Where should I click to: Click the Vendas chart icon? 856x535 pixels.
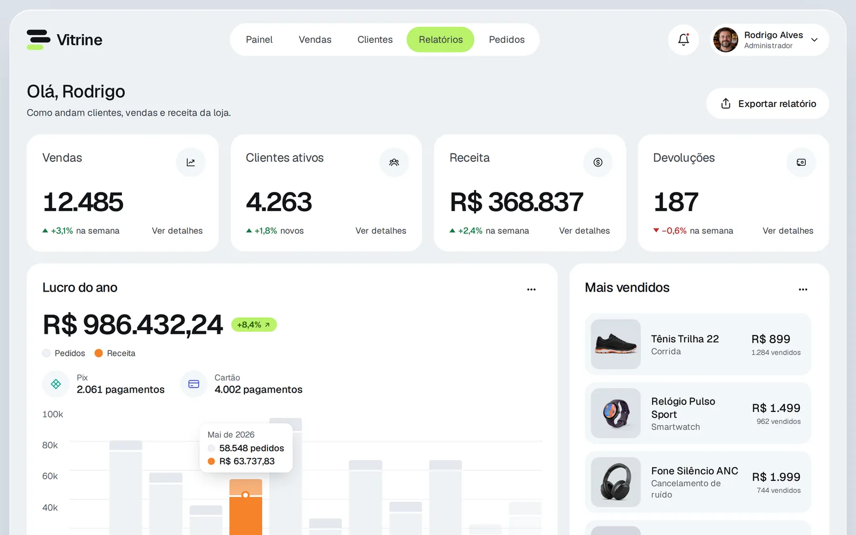point(190,162)
